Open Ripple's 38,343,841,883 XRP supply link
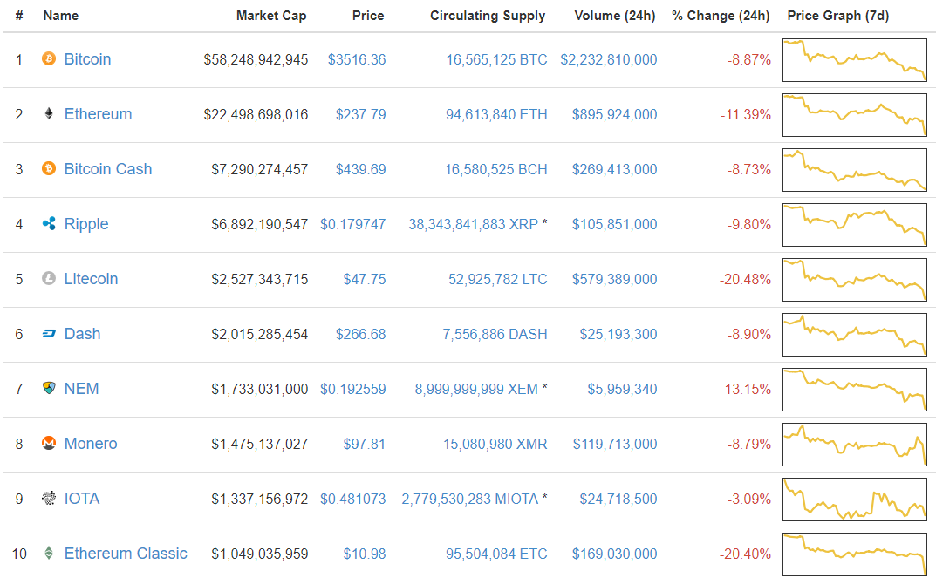The width and height of the screenshot is (936, 578). pyautogui.click(x=473, y=224)
